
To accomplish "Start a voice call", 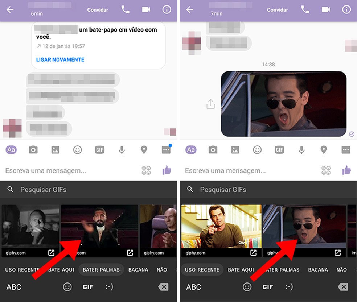I will pos(125,10).
